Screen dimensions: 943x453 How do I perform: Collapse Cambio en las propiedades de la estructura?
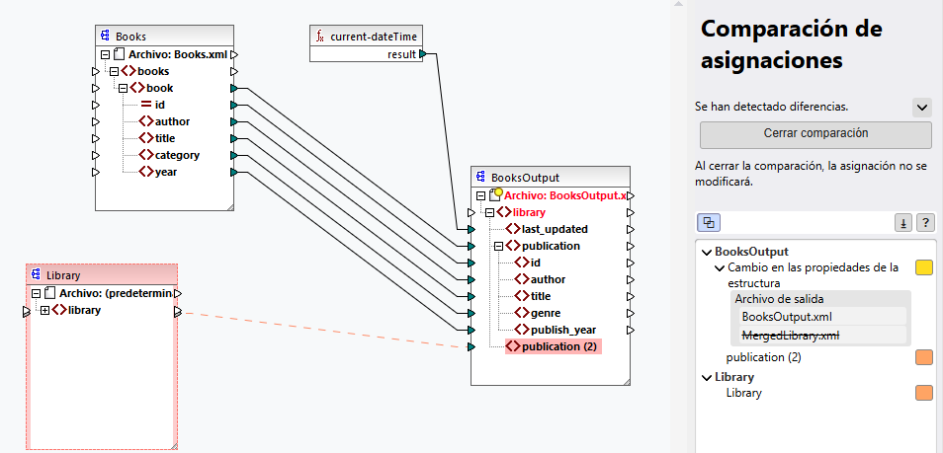(720, 267)
